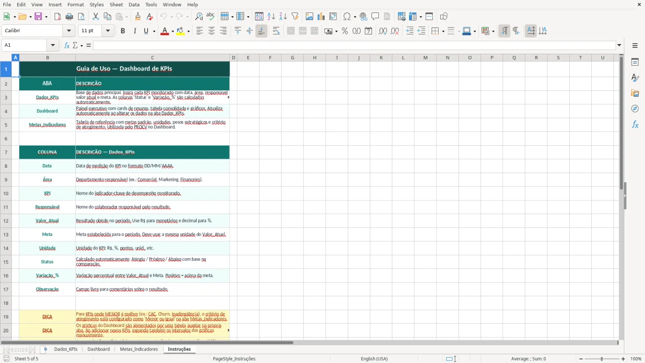Click the Spelling check icon

(210, 17)
